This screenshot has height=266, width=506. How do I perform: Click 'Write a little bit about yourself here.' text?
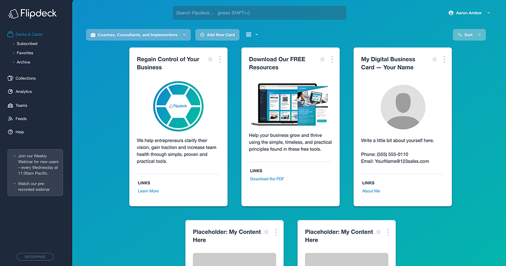[x=398, y=141]
